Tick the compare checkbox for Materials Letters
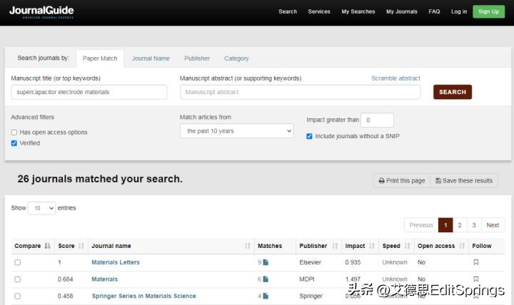 [18, 262]
